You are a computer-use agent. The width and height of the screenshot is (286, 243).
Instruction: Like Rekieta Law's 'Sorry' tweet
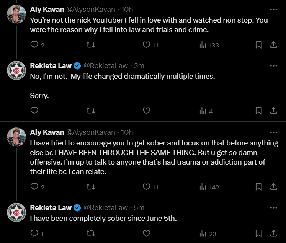(x=146, y=111)
